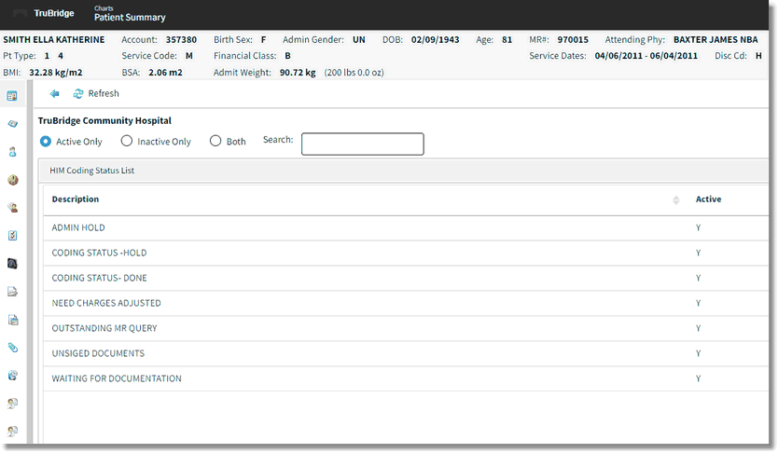Click into the Search input field
This screenshot has width=778, height=453.
click(x=363, y=144)
